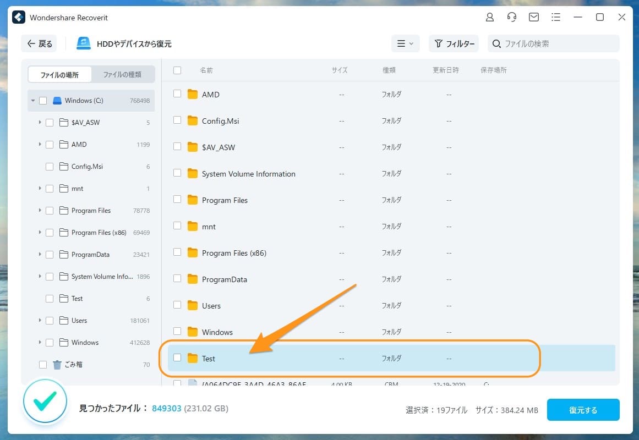Collapse the Windows (C:) drive tree
The width and height of the screenshot is (639, 440).
coord(33,101)
